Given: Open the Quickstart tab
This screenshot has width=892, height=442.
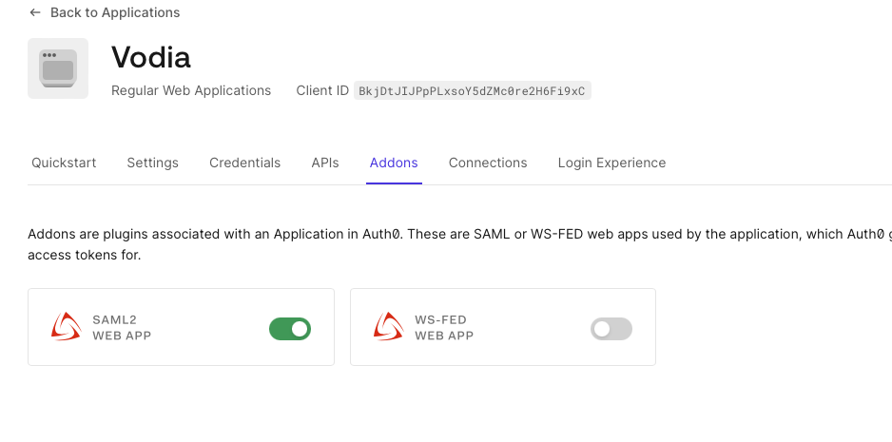Looking at the screenshot, I should [x=64, y=163].
